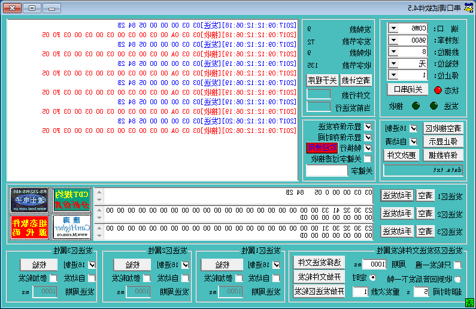
Task: Click the 收字节数 value 135
Action: (313, 65)
